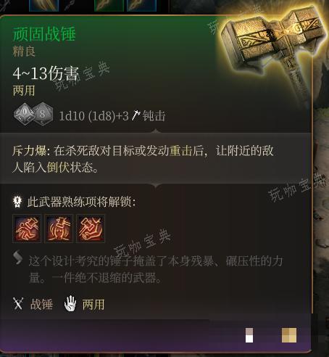This screenshot has height=357, width=329.
Task: Click the 4~13伤害 damage text
Action: [46, 73]
